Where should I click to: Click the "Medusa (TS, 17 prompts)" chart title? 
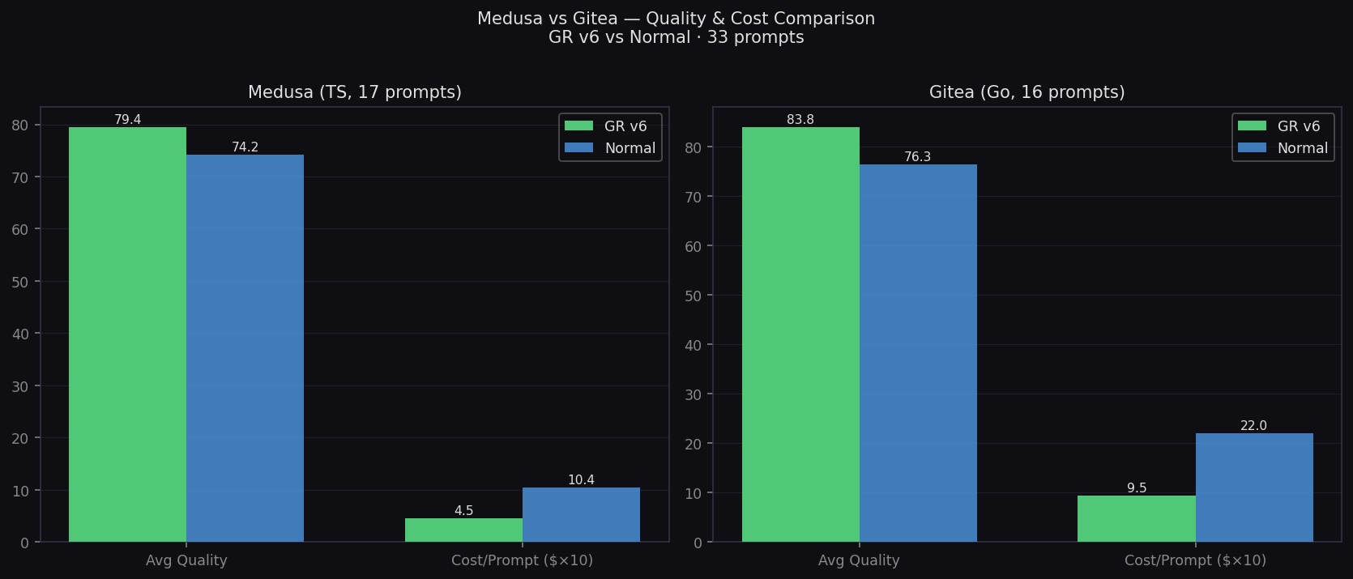(355, 92)
